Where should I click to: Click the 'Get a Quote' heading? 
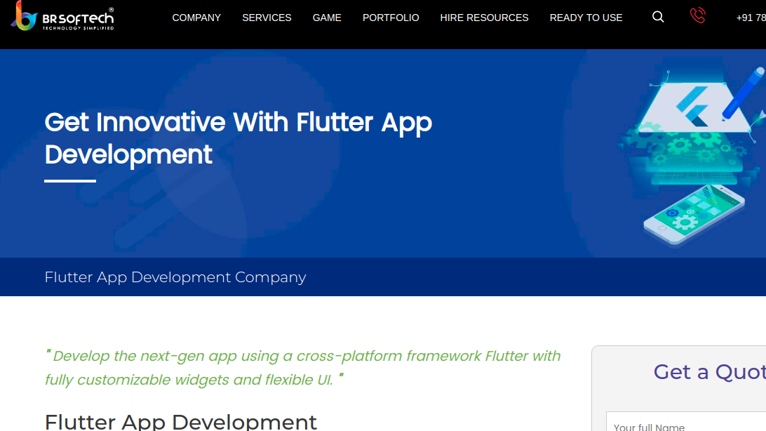point(709,372)
